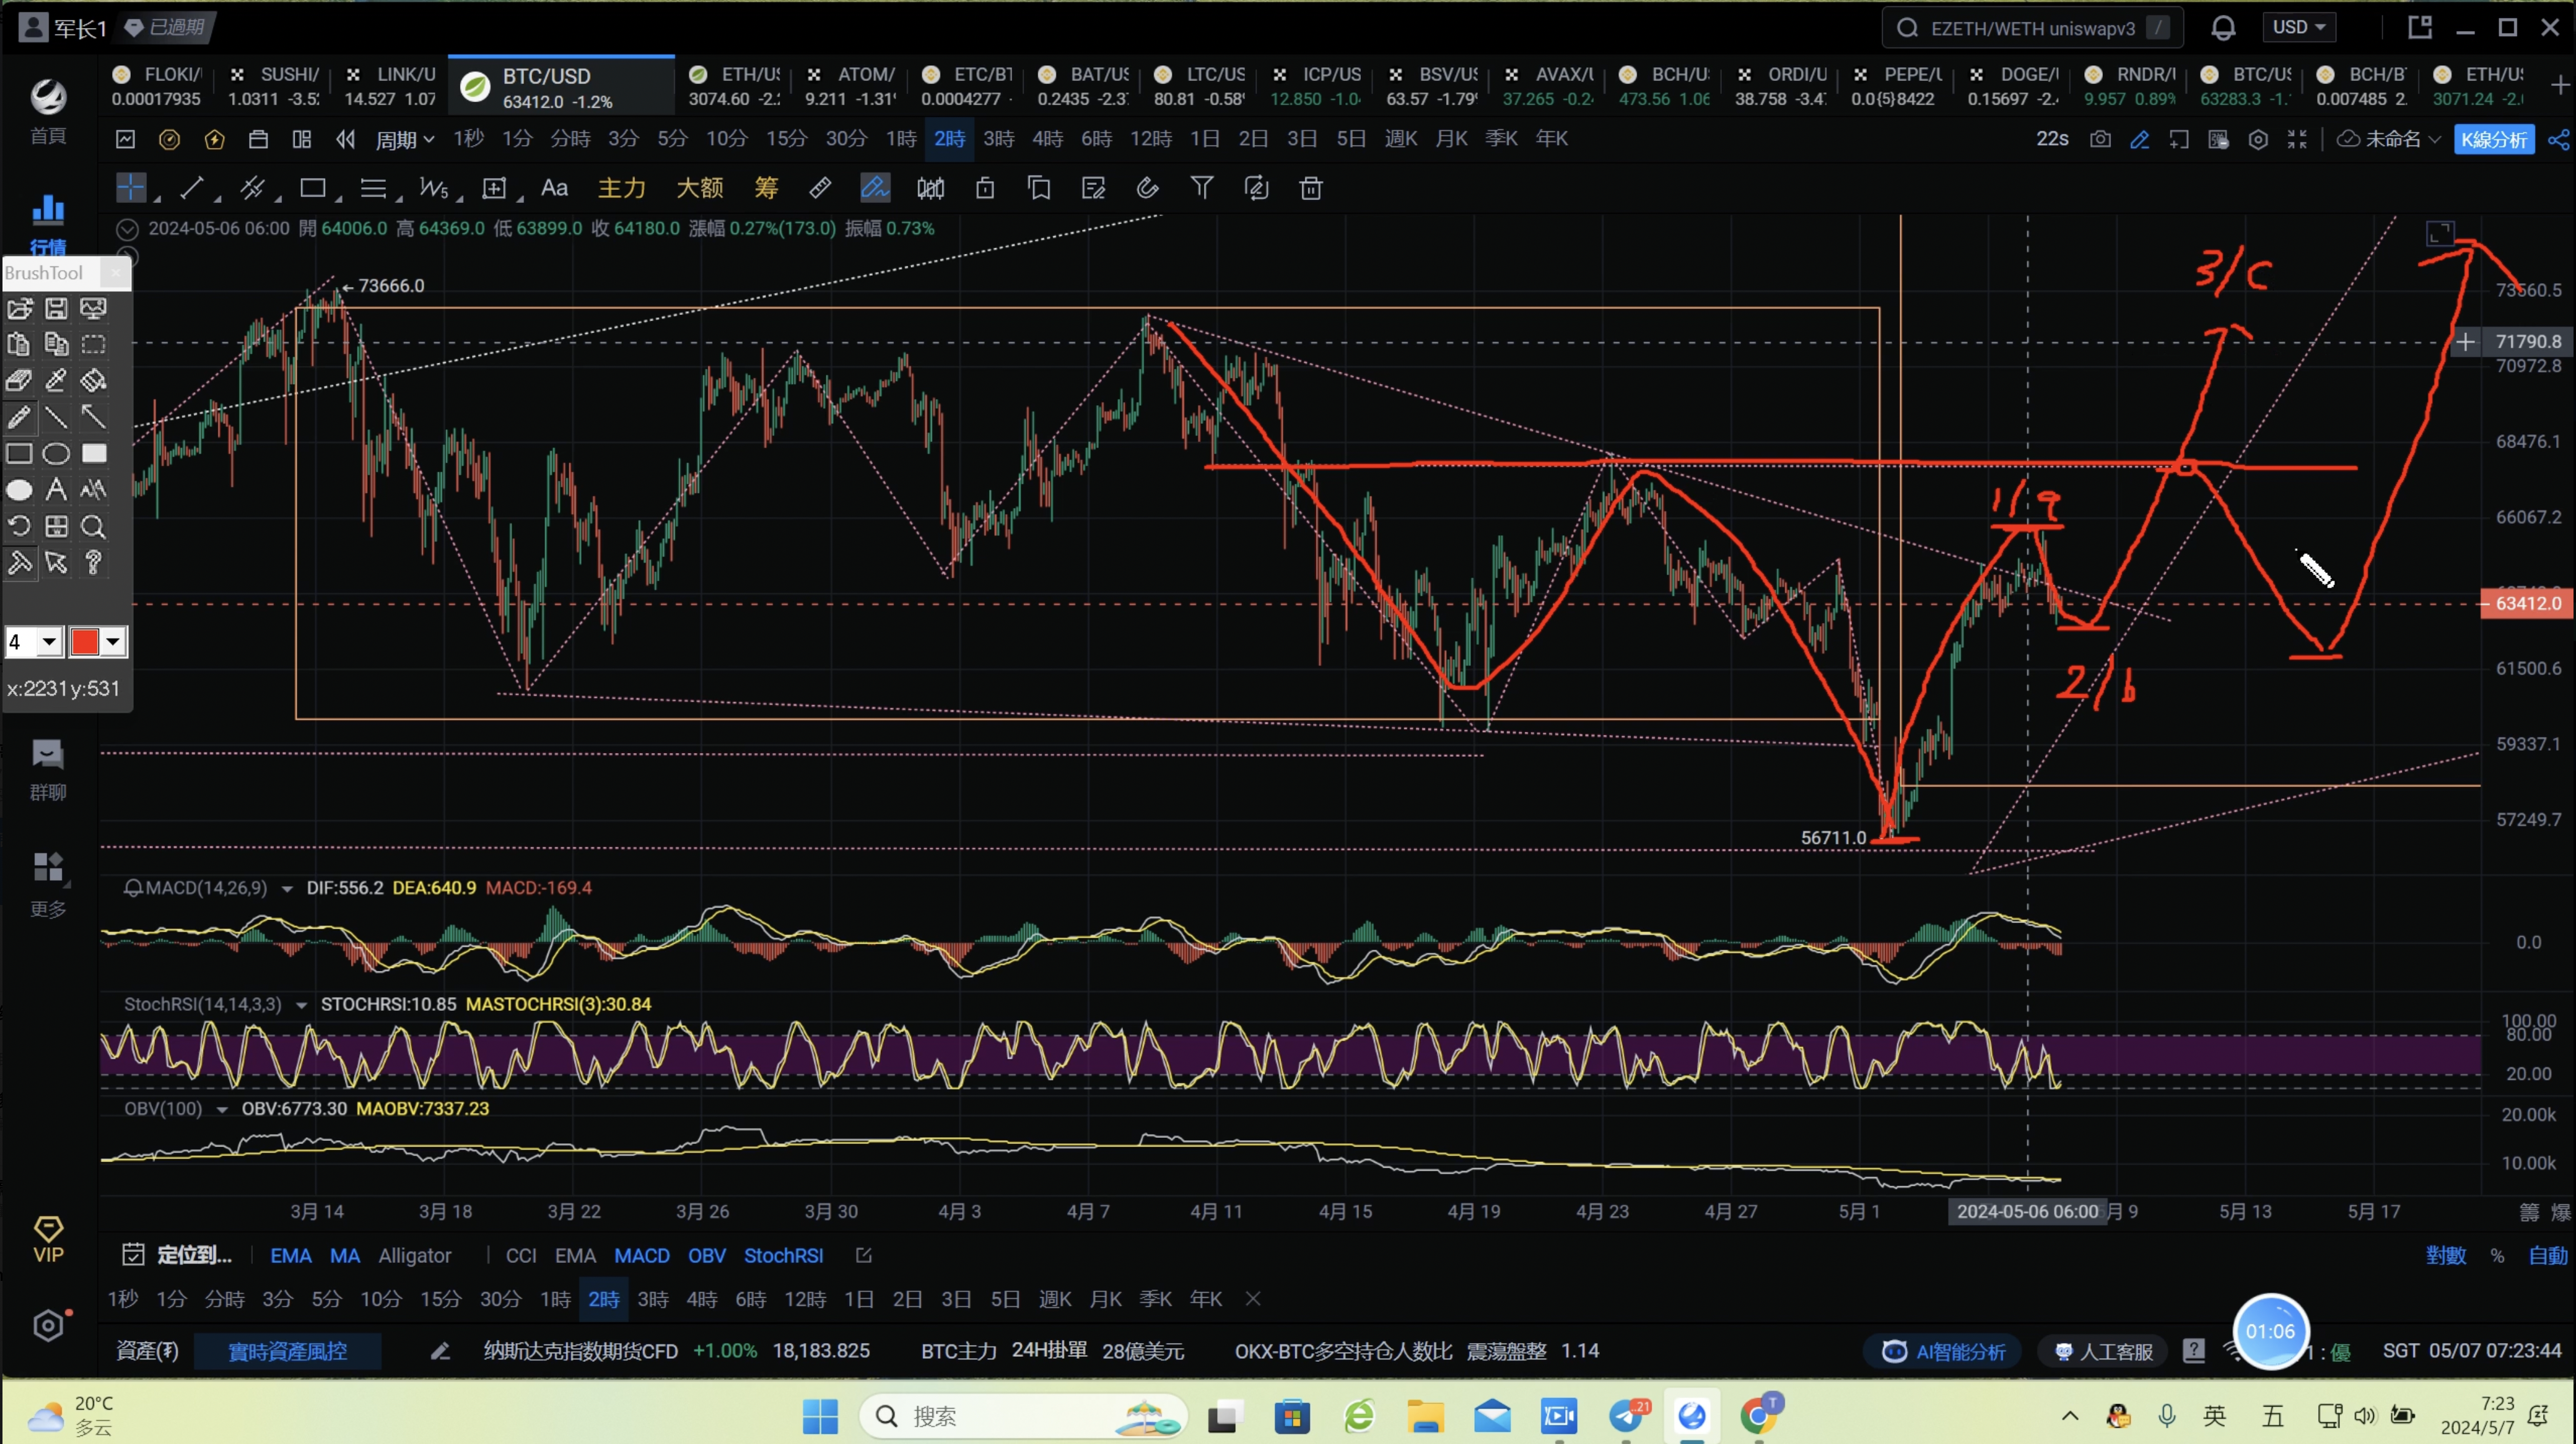Toggle the 對數 log scale option
The width and height of the screenshot is (2576, 1444).
pos(2445,1255)
